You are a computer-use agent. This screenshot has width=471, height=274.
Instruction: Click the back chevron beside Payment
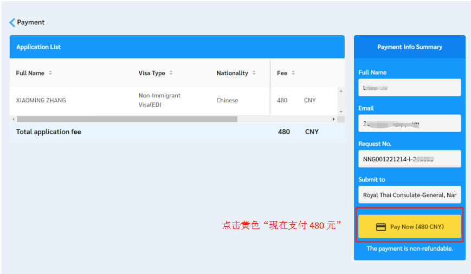click(12, 23)
